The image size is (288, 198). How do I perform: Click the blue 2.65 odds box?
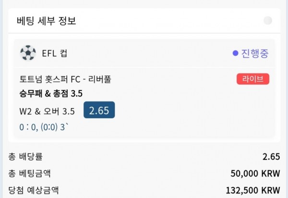coord(99,110)
